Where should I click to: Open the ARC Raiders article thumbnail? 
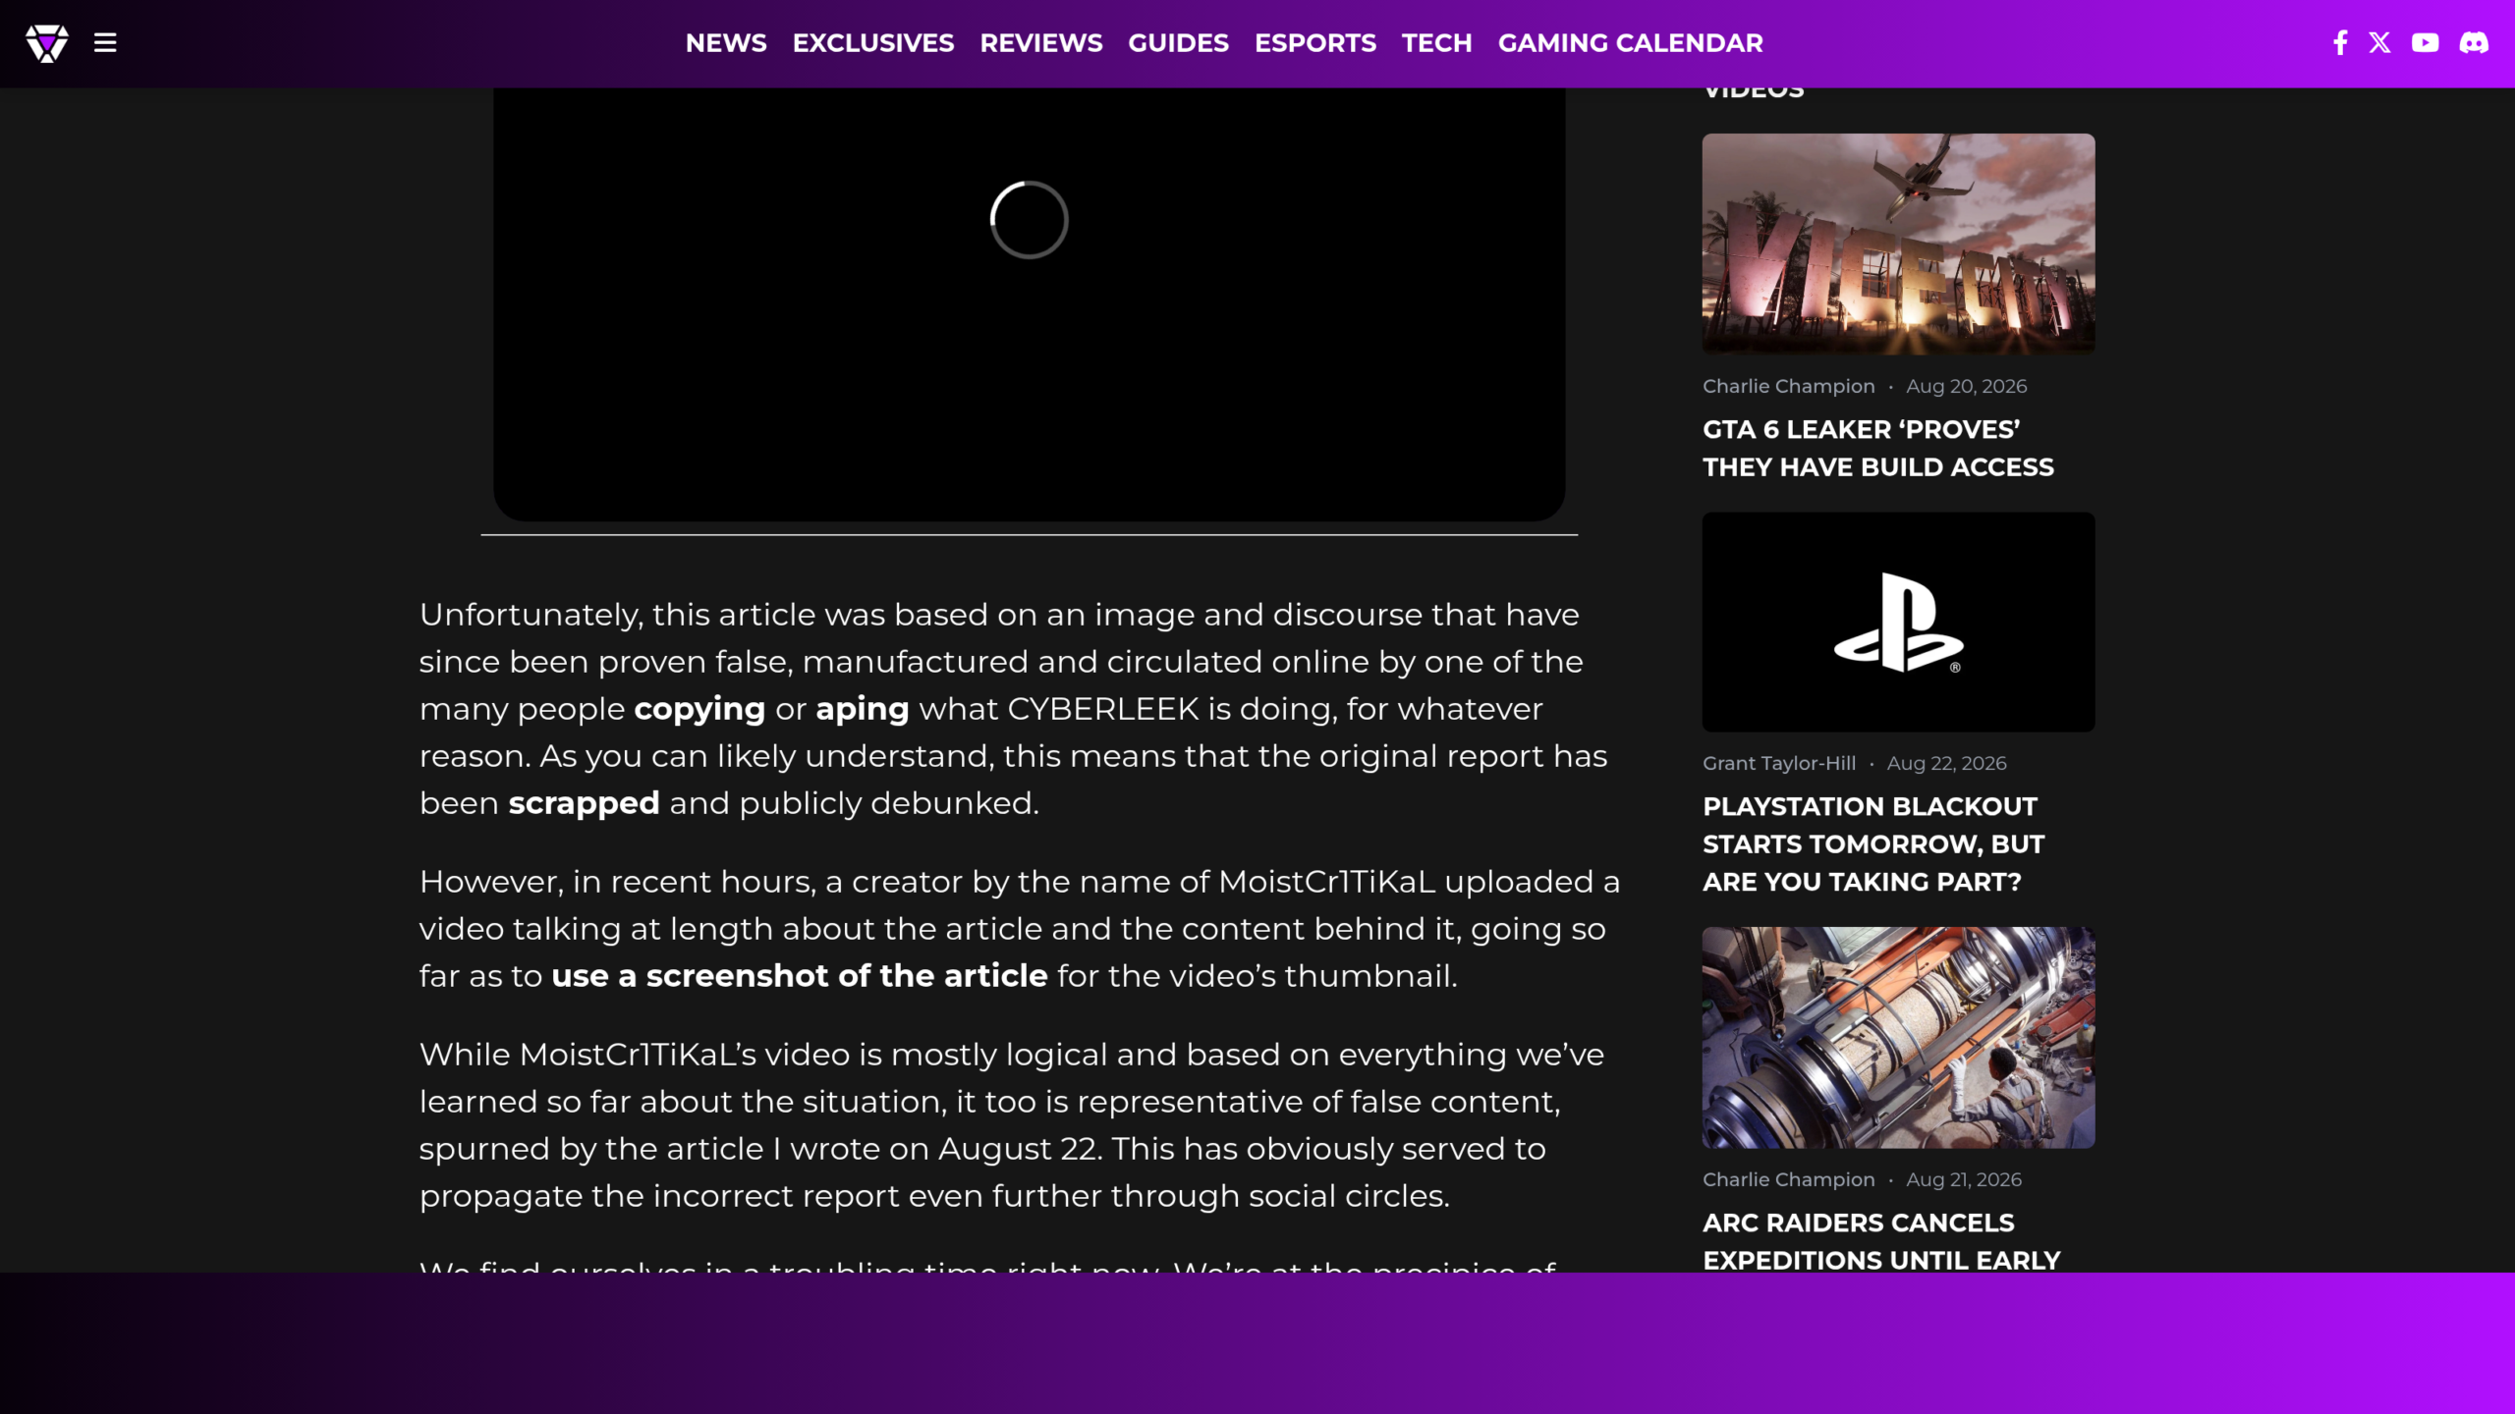[1898, 1037]
